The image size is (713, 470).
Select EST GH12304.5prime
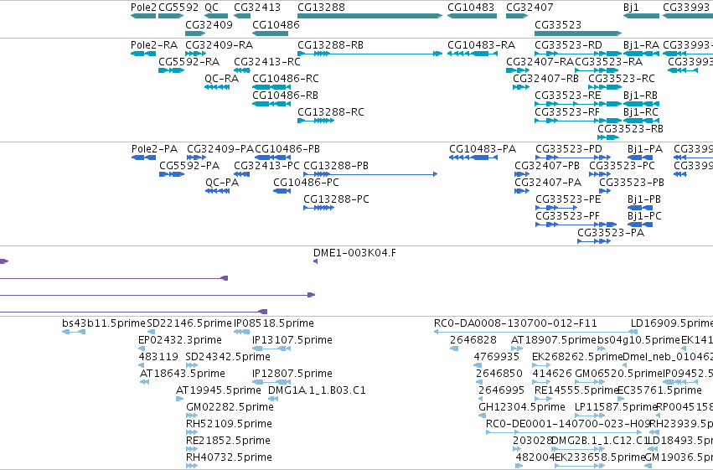482,416
